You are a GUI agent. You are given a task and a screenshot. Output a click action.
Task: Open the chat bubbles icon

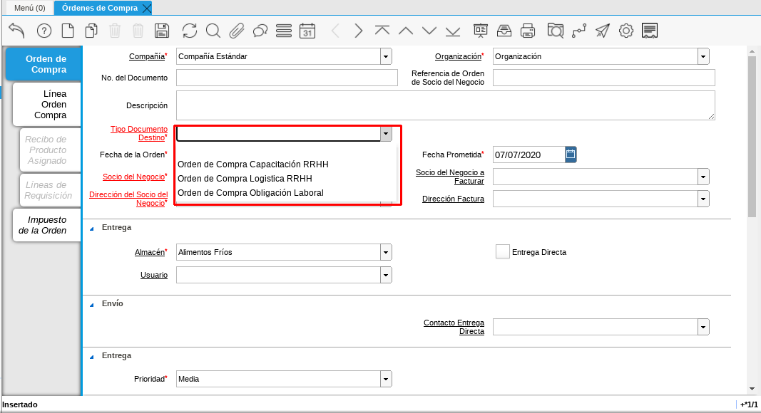click(x=260, y=31)
